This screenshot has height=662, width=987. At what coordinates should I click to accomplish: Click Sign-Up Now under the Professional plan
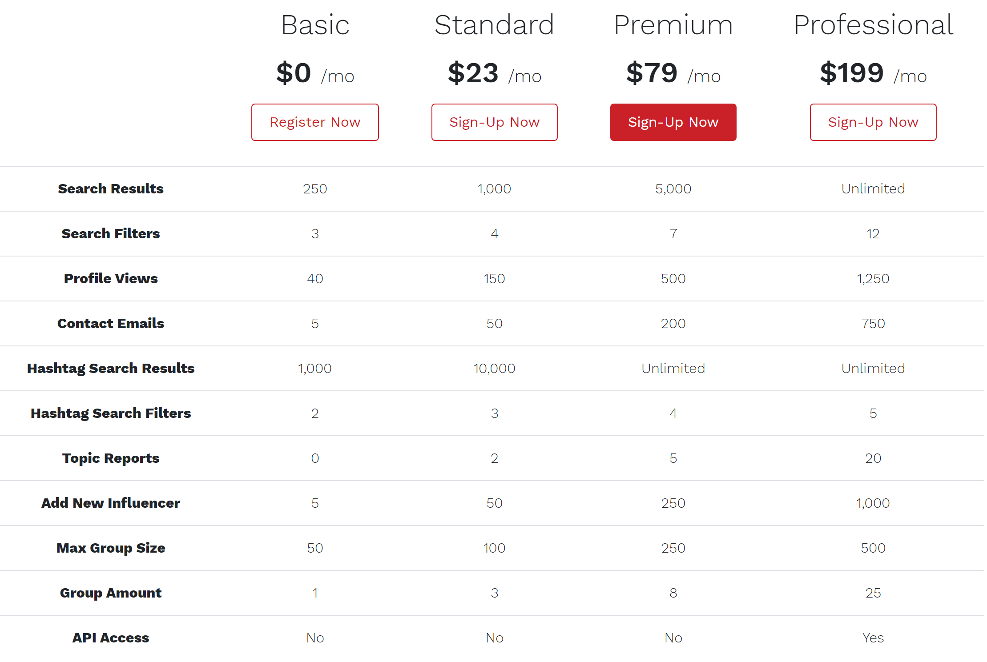click(873, 122)
